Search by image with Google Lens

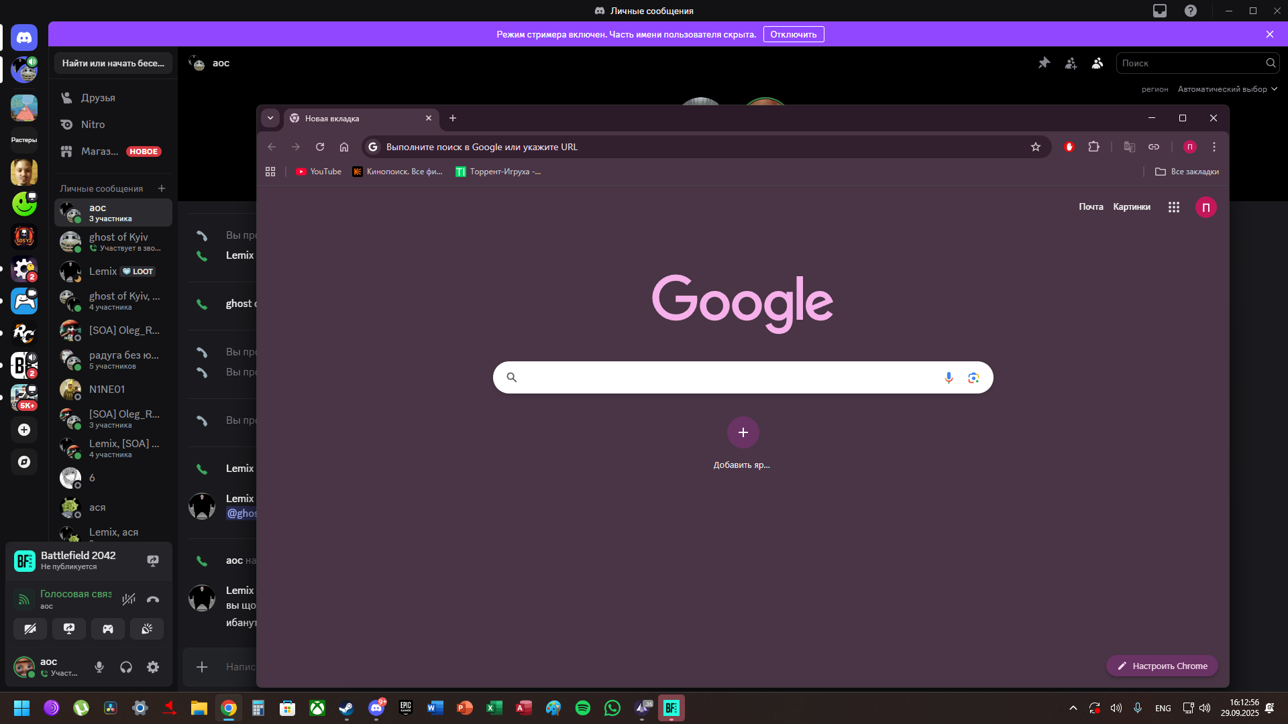[973, 377]
